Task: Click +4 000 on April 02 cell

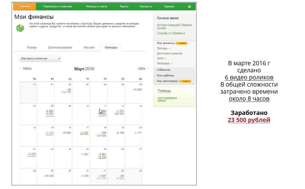Action: coord(120,178)
